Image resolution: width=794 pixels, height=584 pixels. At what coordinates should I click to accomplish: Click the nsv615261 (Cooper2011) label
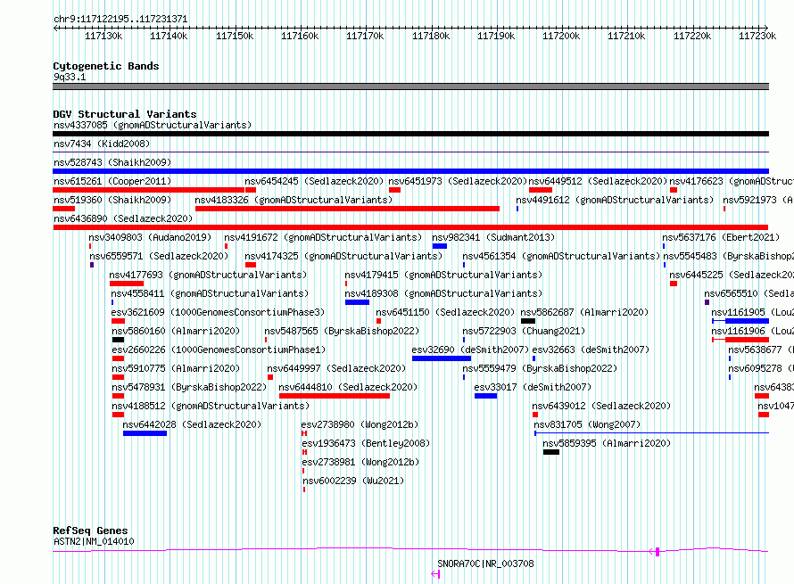(112, 181)
